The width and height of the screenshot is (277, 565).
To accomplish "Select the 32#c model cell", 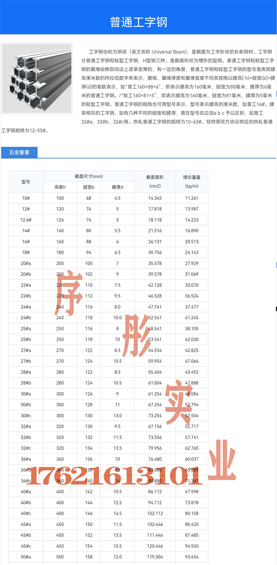I will coord(26,448).
